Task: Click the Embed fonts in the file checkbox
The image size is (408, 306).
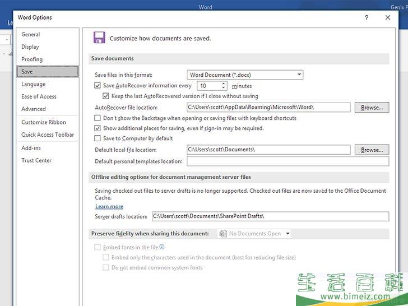Action: [98, 247]
